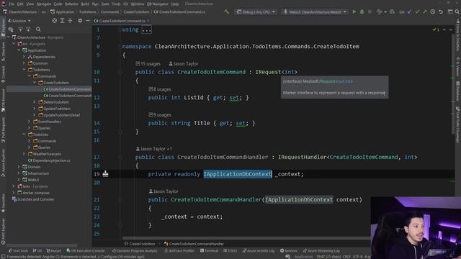Open the dotTrace Profiler tool window
Viewport: 461px width, 259px height.
pos(179,251)
